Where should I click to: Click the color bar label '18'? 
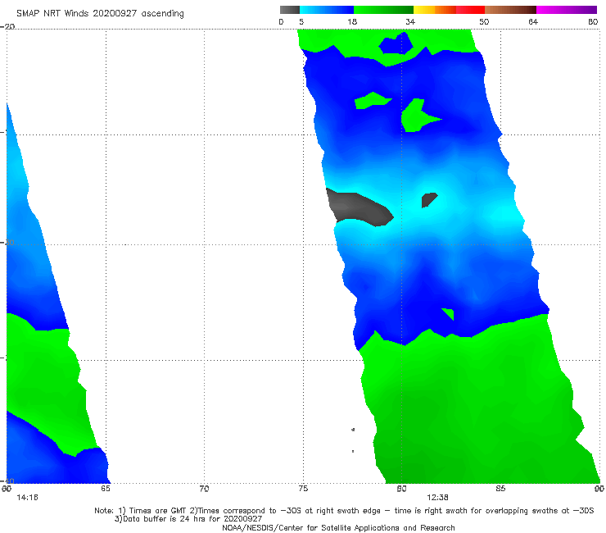[352, 21]
